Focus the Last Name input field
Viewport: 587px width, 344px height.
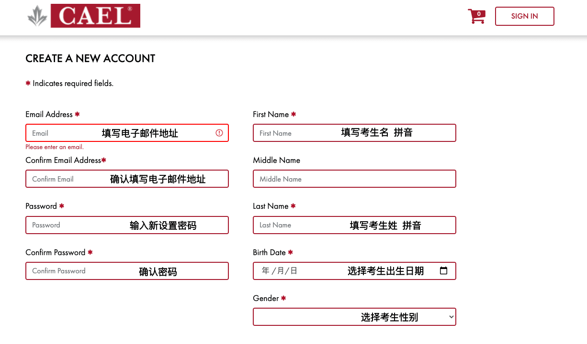[354, 225]
